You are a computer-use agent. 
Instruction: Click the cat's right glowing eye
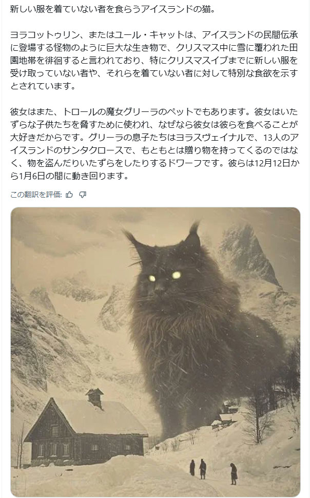pyautogui.click(x=176, y=275)
